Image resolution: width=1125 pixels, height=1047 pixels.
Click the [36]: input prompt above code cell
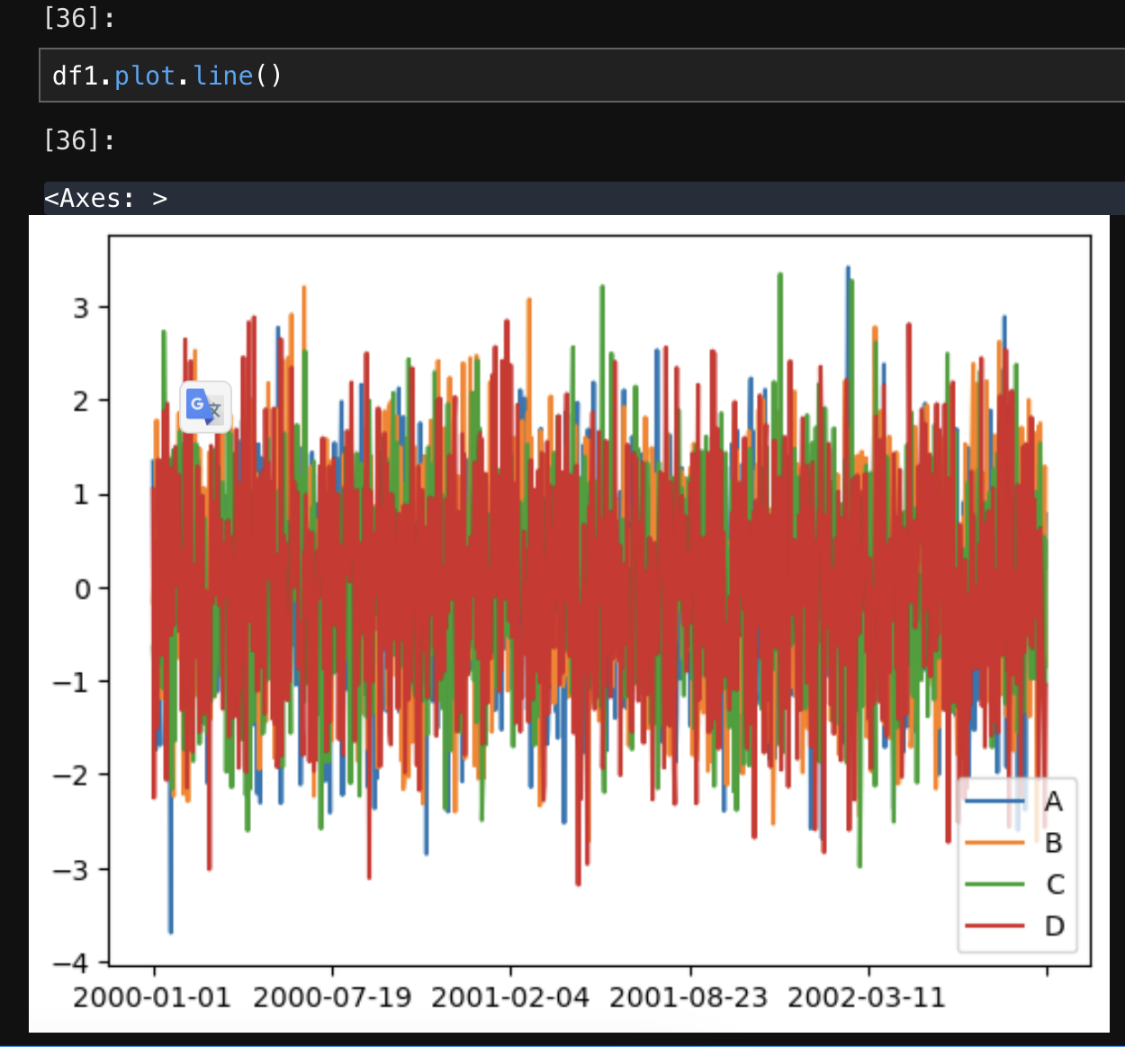[79, 17]
